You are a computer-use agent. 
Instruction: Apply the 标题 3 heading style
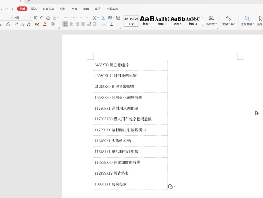point(177,21)
